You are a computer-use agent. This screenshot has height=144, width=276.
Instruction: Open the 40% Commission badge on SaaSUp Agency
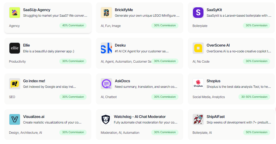(73, 25)
